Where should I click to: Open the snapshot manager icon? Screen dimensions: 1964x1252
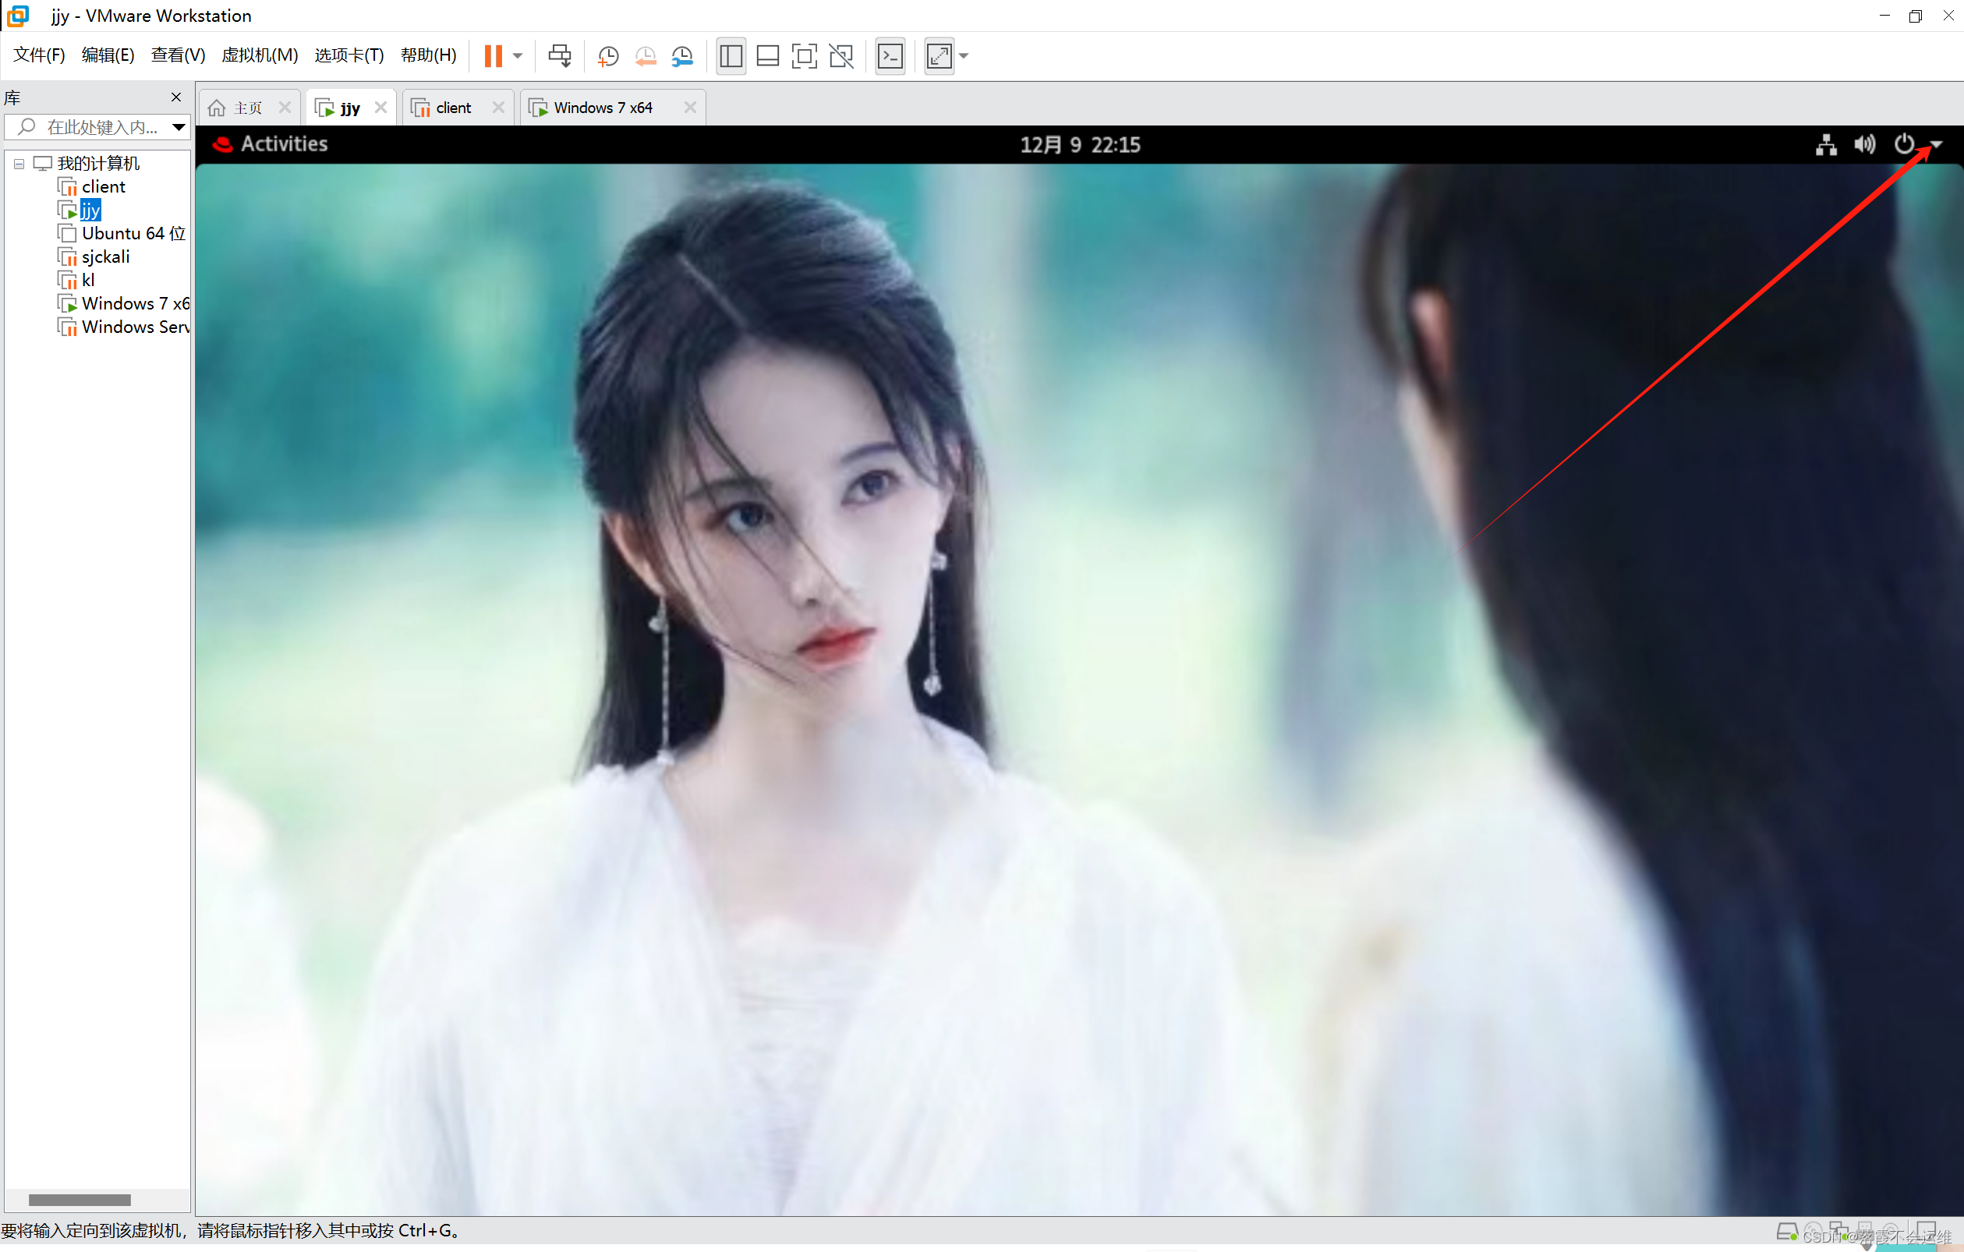[x=682, y=55]
